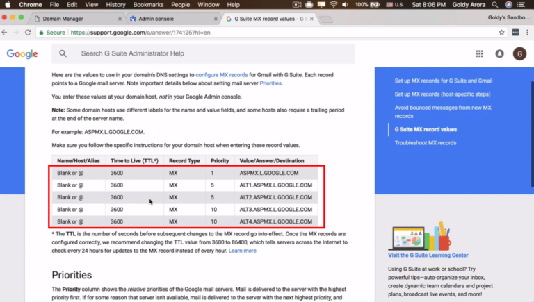Open the People menu
The image size is (534, 302).
click(x=181, y=5)
